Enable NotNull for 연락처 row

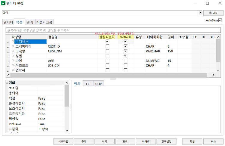[x=126, y=70]
